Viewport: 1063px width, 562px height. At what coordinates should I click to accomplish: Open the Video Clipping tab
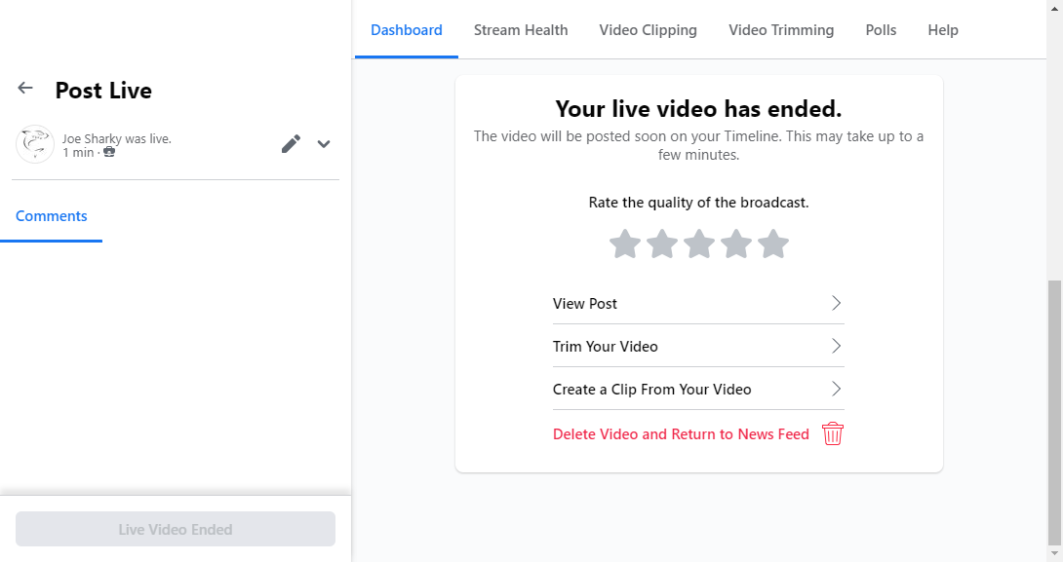click(x=648, y=29)
